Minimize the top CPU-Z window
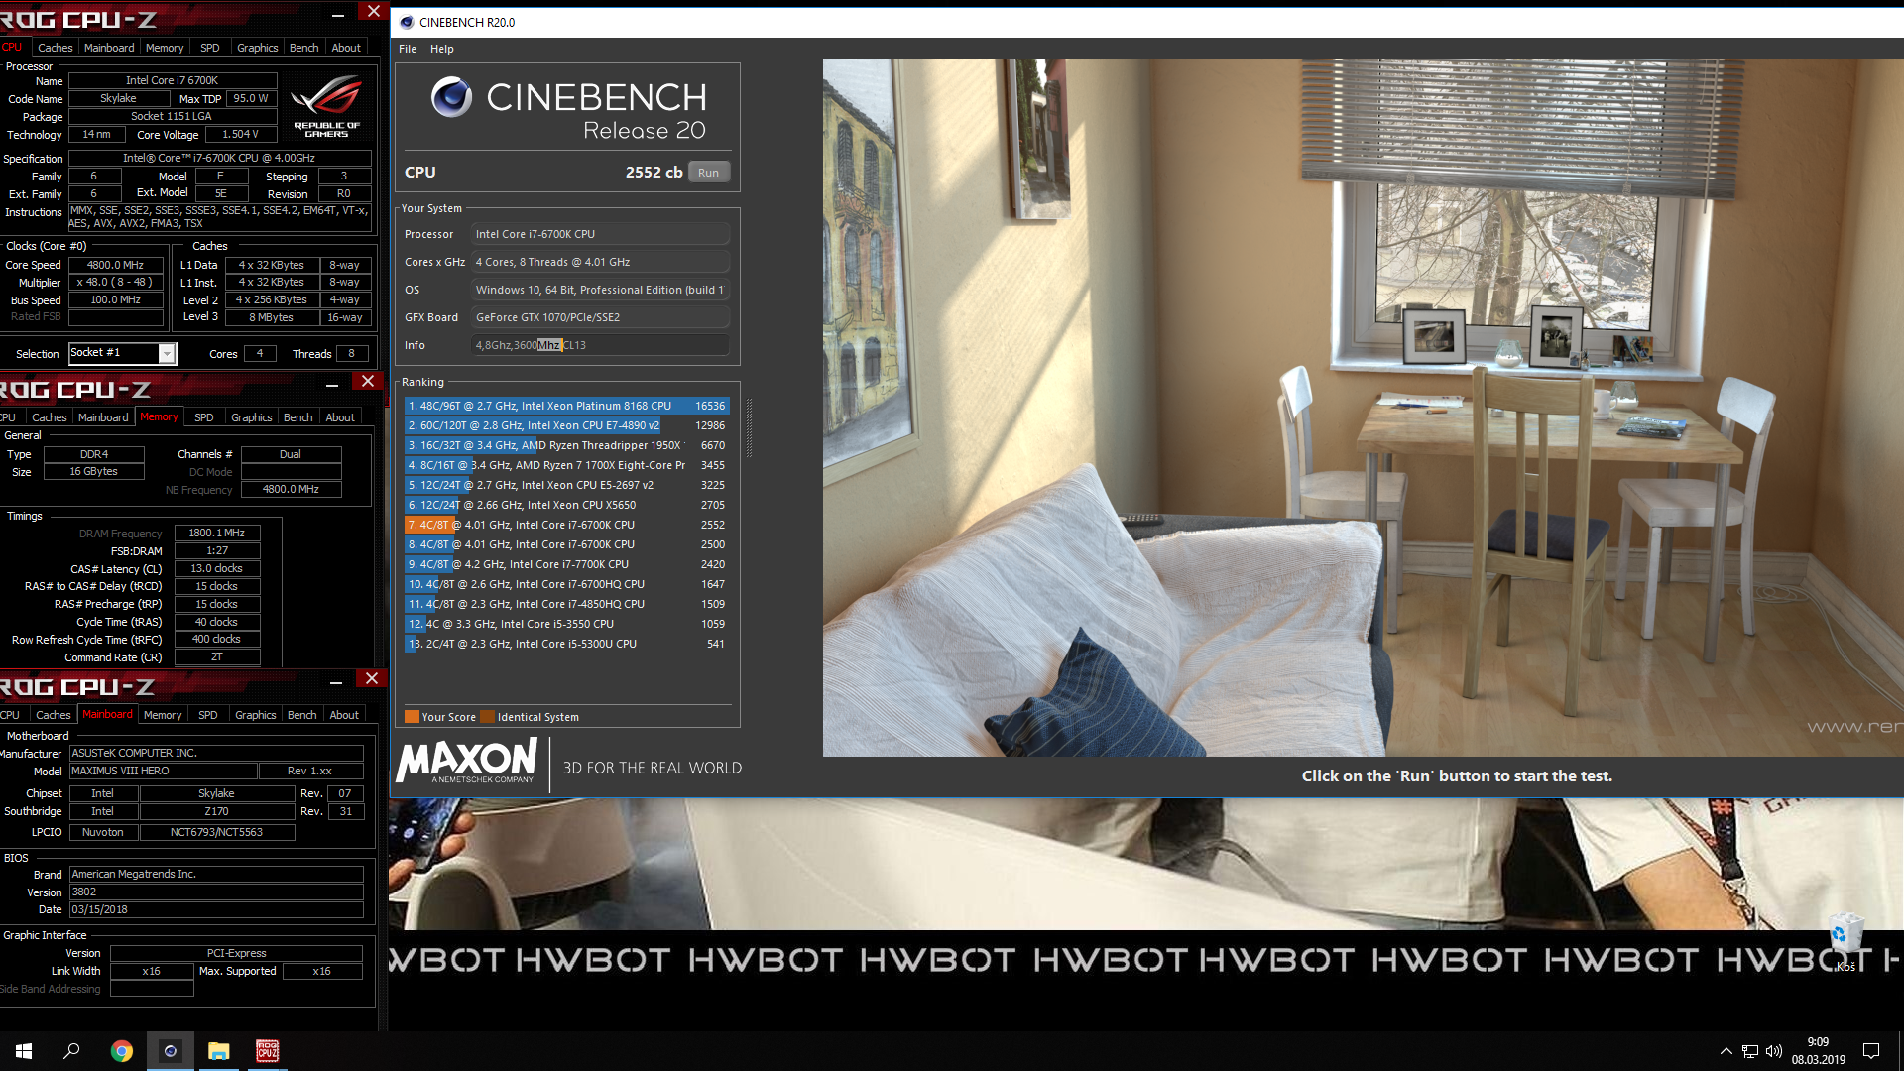The image size is (1904, 1071). [x=338, y=14]
